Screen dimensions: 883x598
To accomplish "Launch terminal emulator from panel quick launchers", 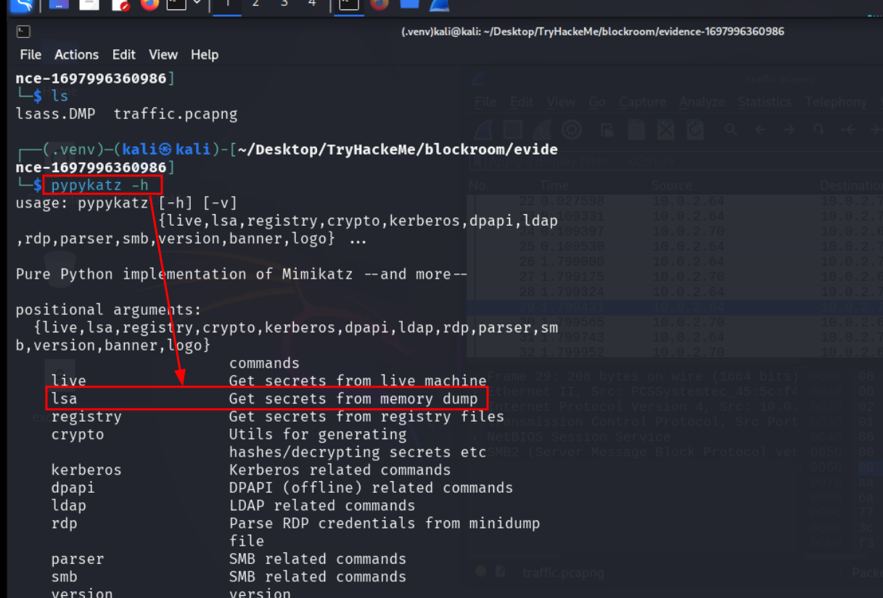I will (176, 5).
